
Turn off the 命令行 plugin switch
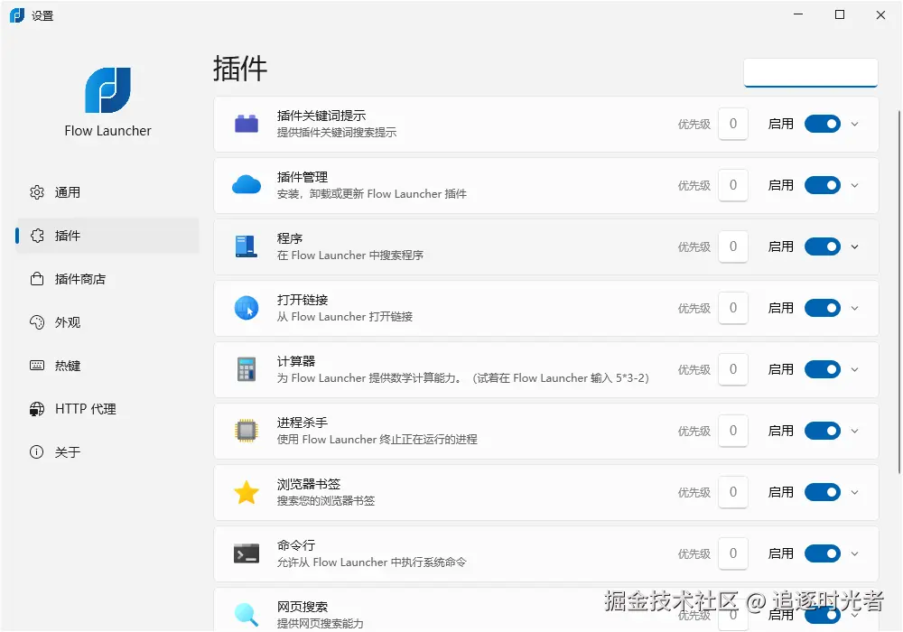(x=823, y=553)
